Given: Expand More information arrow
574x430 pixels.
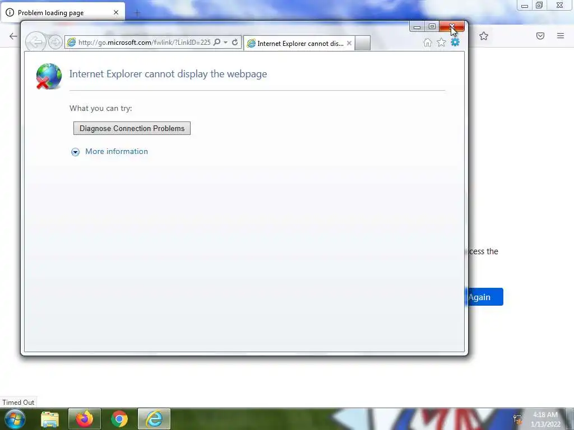Looking at the screenshot, I should [x=76, y=152].
